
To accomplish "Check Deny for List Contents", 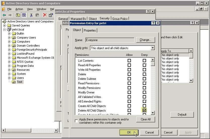I will 144,60.
